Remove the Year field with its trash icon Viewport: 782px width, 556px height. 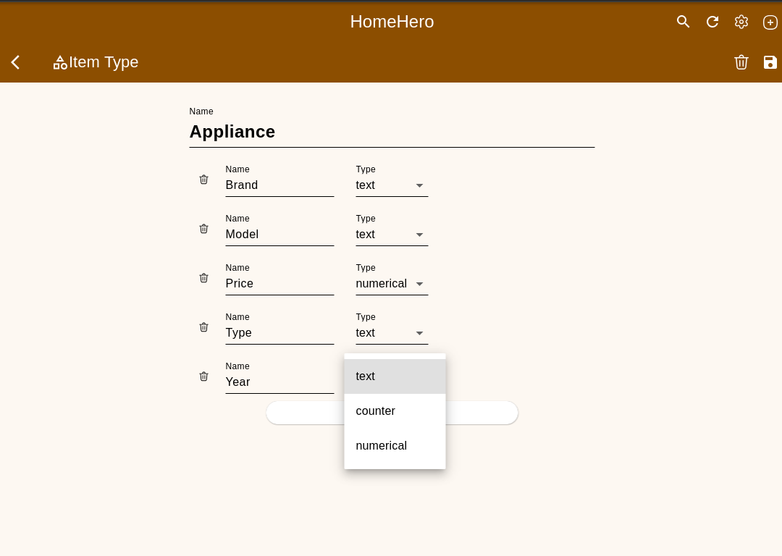203,376
